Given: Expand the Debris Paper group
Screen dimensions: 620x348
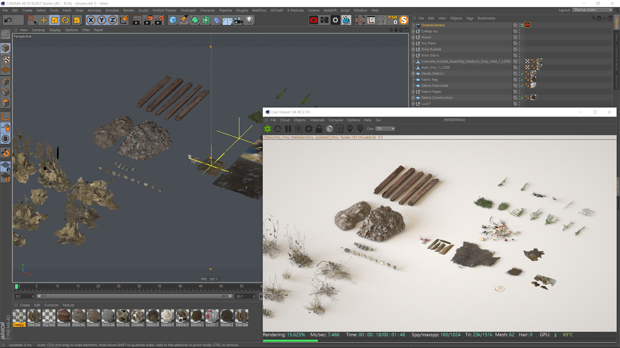Looking at the screenshot, I should click(413, 92).
